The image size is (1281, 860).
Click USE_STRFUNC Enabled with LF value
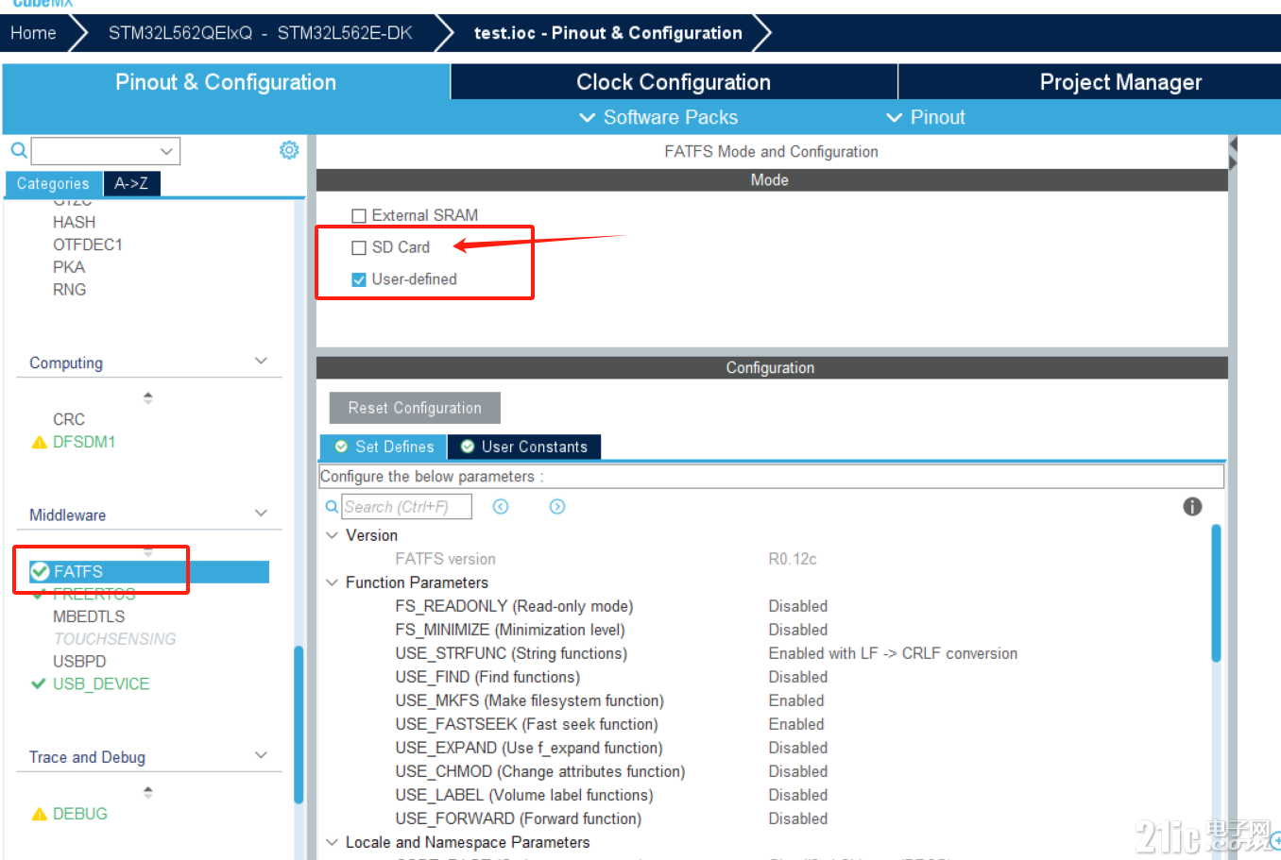pos(893,653)
